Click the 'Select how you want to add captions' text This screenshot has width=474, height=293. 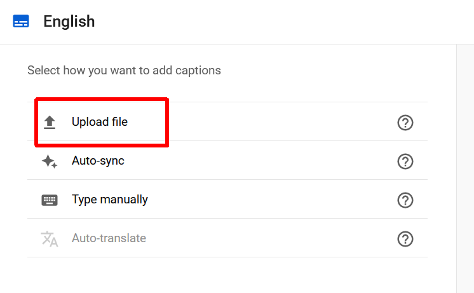pyautogui.click(x=124, y=71)
